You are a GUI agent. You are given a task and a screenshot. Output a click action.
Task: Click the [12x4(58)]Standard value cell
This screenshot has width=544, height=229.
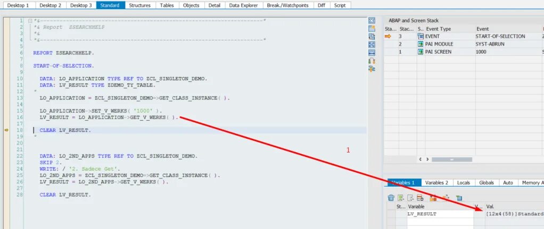(514, 214)
